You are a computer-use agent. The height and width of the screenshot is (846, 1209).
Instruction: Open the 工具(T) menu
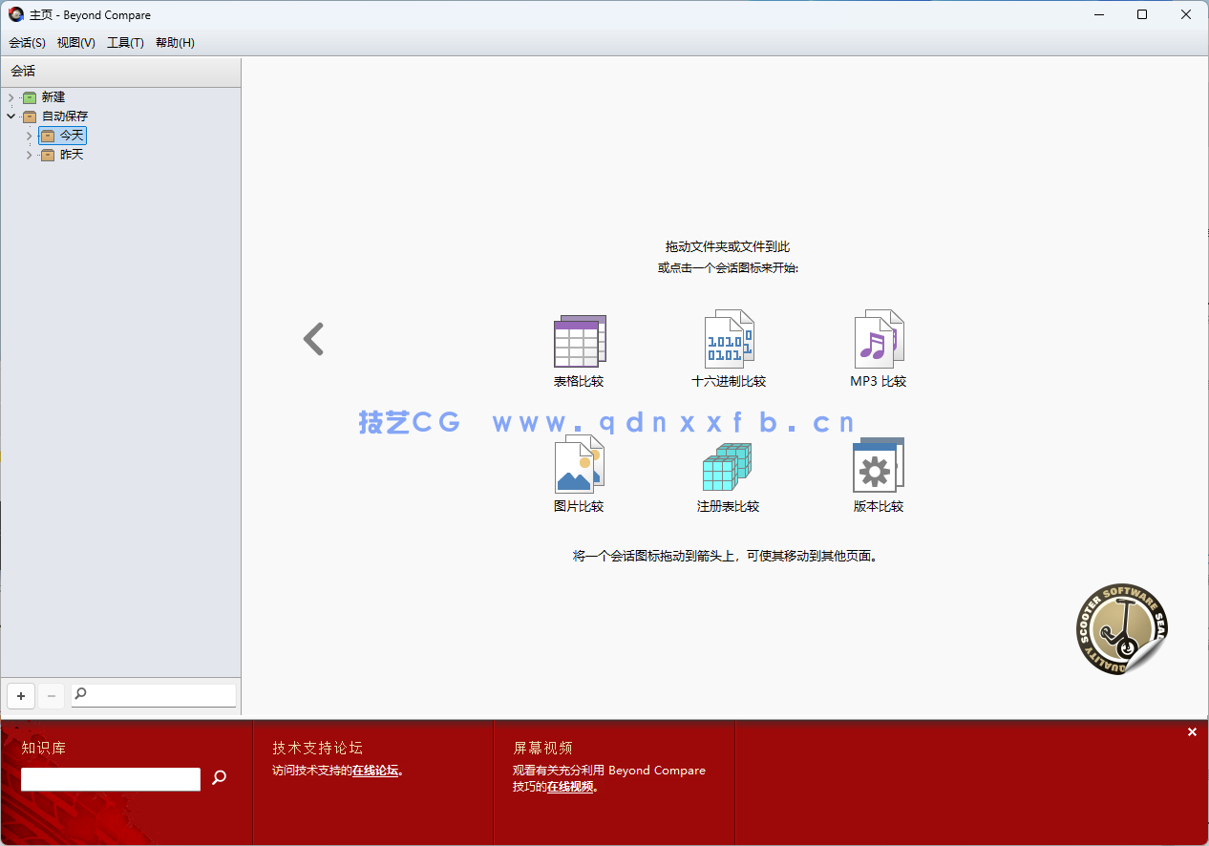pyautogui.click(x=124, y=42)
